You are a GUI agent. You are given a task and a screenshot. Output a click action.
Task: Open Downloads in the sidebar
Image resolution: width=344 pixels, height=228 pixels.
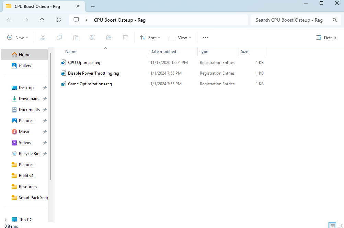(29, 99)
